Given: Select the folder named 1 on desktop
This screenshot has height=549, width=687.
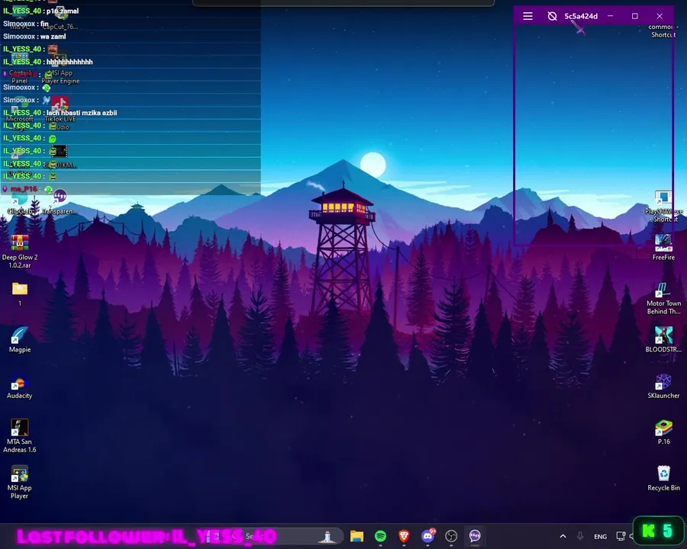Looking at the screenshot, I should point(20,294).
